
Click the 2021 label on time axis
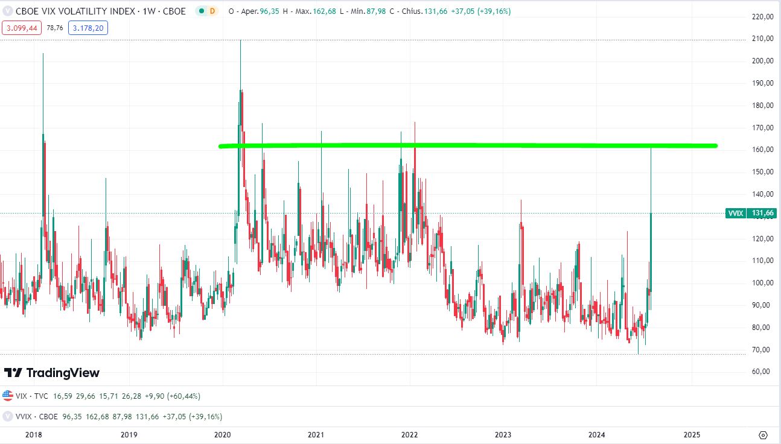click(x=316, y=435)
